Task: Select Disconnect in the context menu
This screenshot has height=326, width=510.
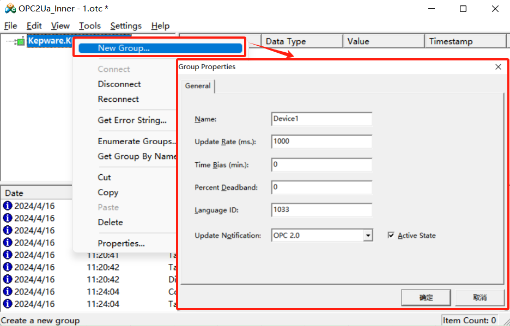Action: (119, 84)
